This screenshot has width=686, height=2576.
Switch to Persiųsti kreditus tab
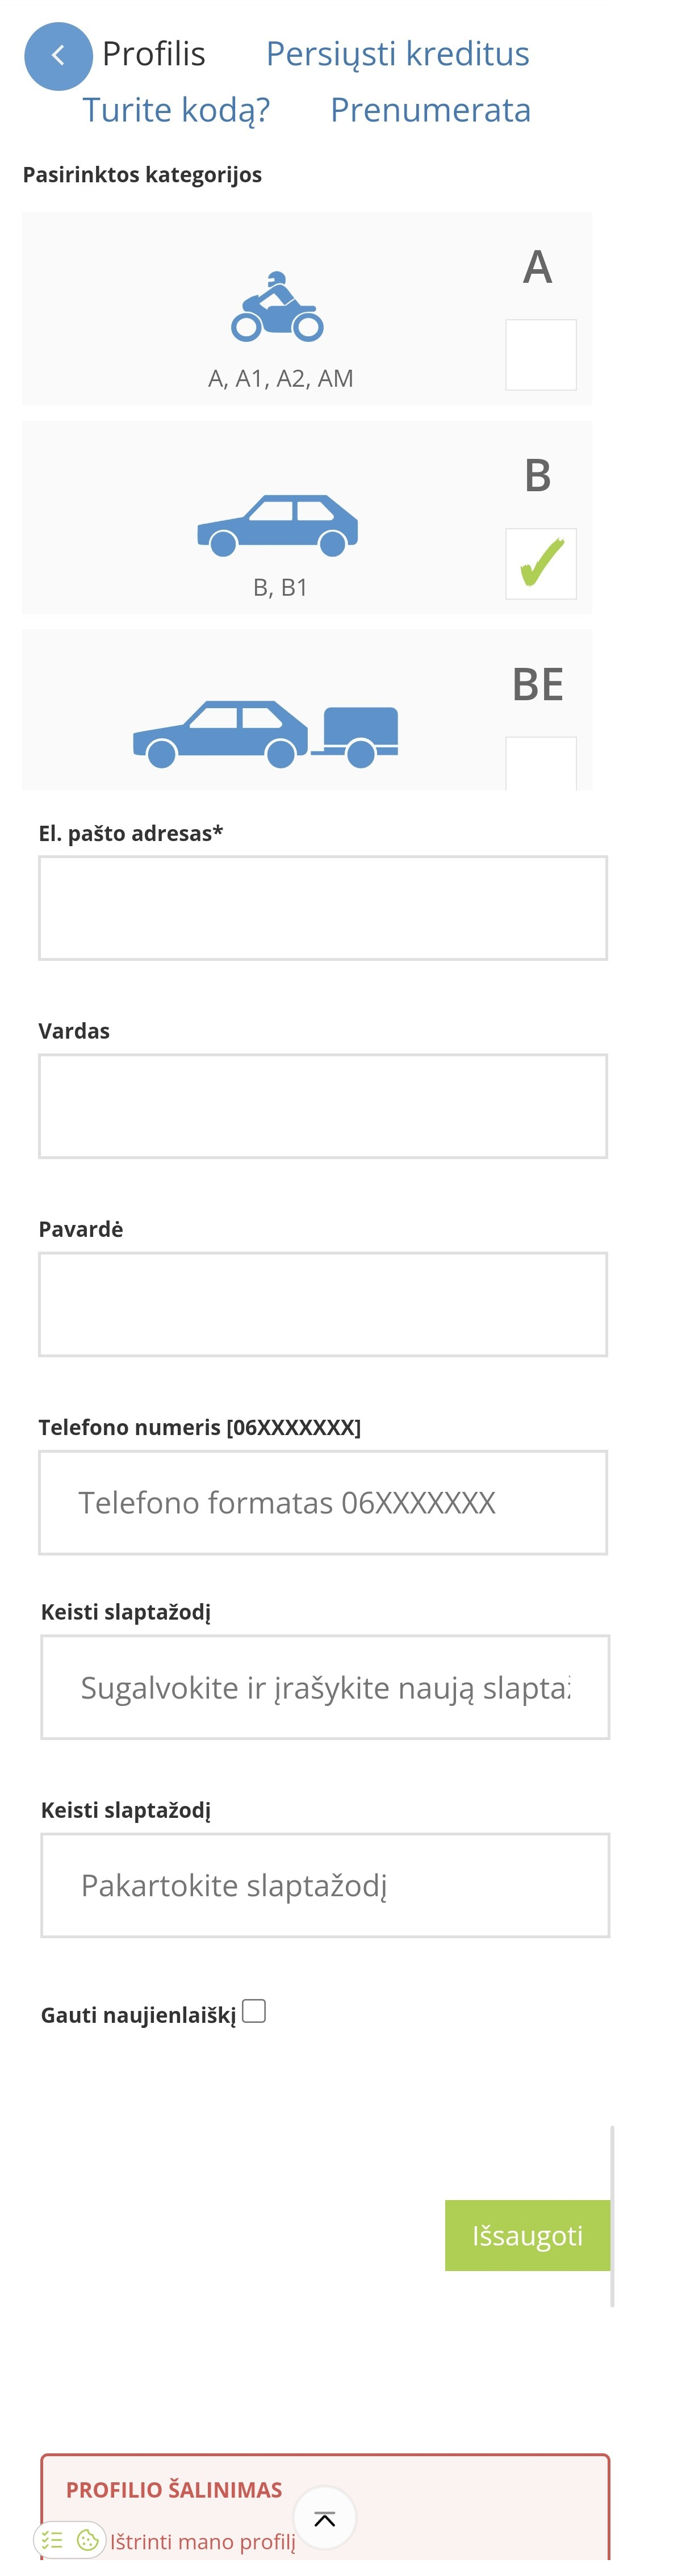point(397,54)
